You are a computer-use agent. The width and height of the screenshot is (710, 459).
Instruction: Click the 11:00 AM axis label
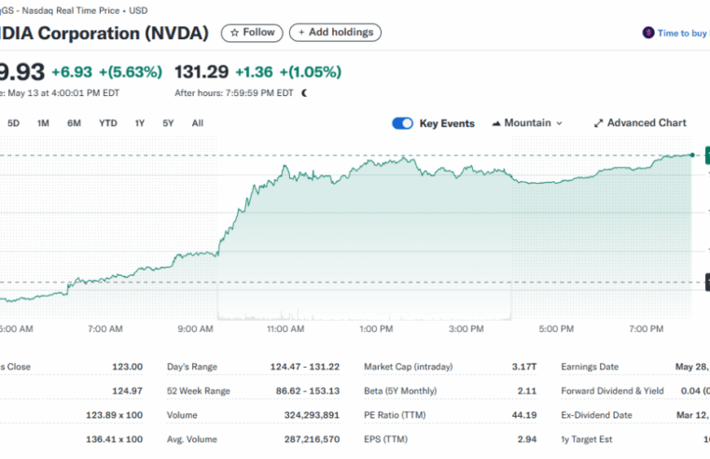(285, 328)
